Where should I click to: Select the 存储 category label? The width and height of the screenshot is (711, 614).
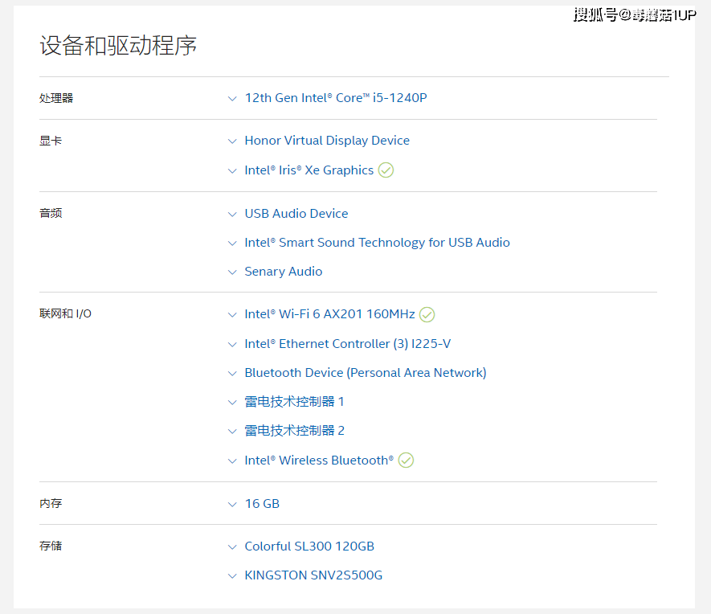coord(51,546)
